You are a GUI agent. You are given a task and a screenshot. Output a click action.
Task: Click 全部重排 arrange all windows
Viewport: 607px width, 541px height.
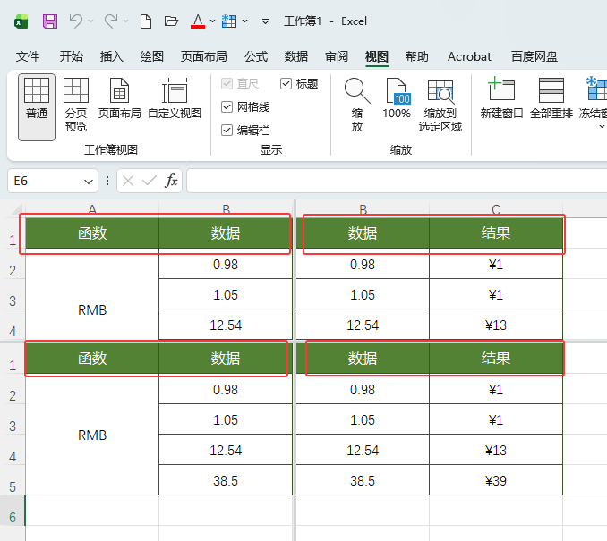coord(551,97)
